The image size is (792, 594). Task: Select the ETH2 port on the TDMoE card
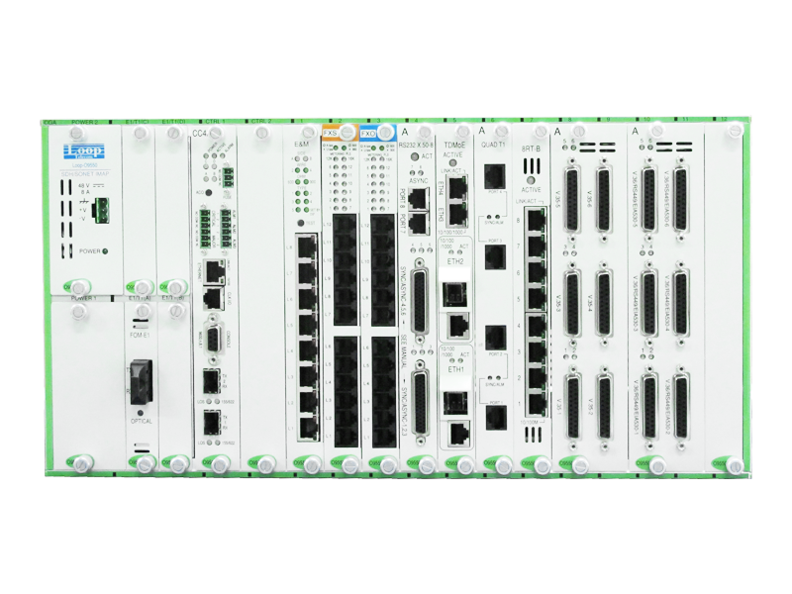(x=453, y=293)
